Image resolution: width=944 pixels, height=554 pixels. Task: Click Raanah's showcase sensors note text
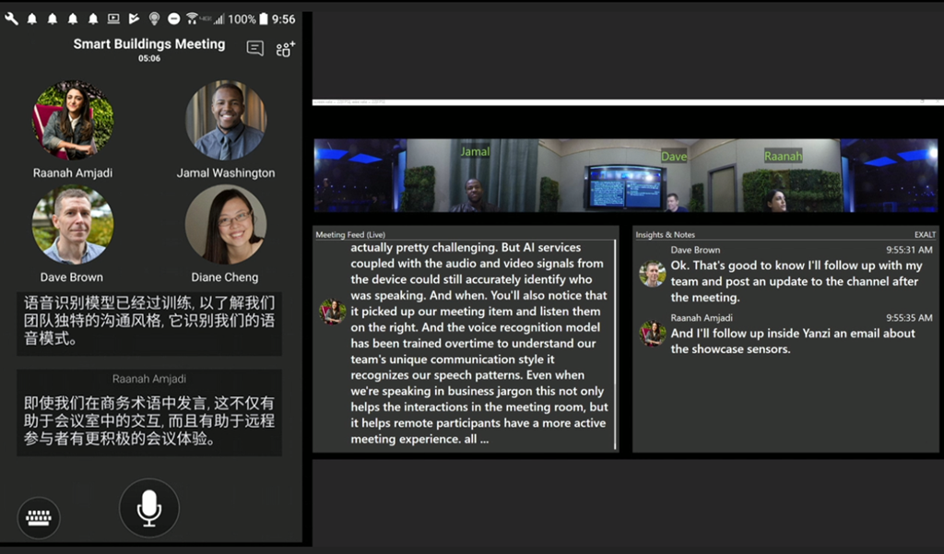[x=793, y=341]
